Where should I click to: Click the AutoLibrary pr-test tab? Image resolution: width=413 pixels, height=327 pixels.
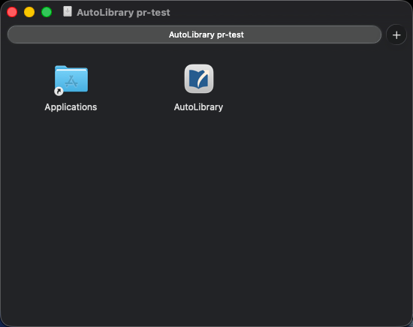click(x=194, y=34)
